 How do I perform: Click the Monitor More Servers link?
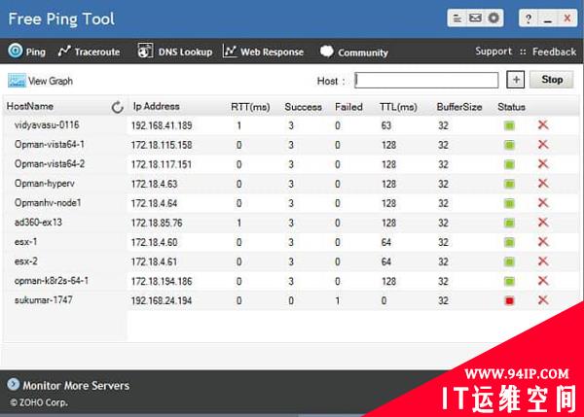point(76,386)
